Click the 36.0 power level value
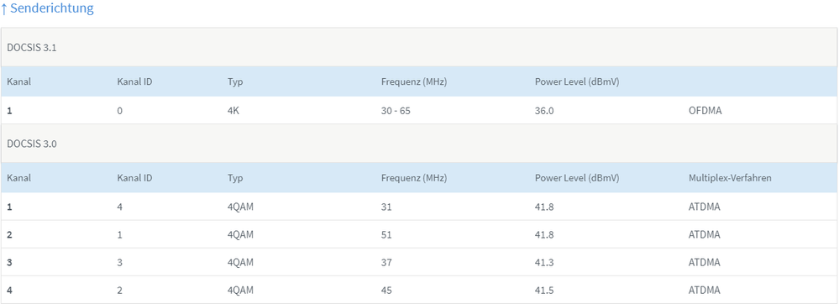Viewport: 839px width, 304px height. (x=543, y=111)
